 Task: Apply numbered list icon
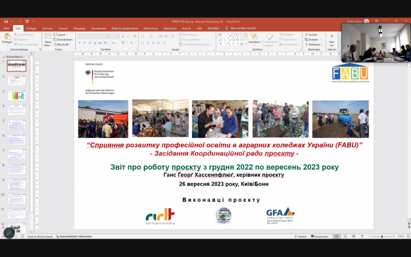click(152, 36)
